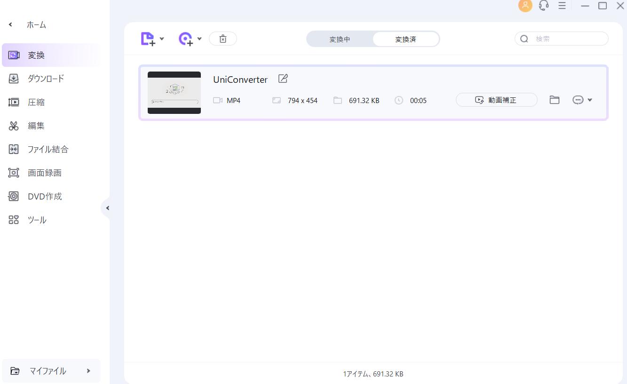Click the add file icon
The height and width of the screenshot is (384, 627).
pyautogui.click(x=148, y=39)
